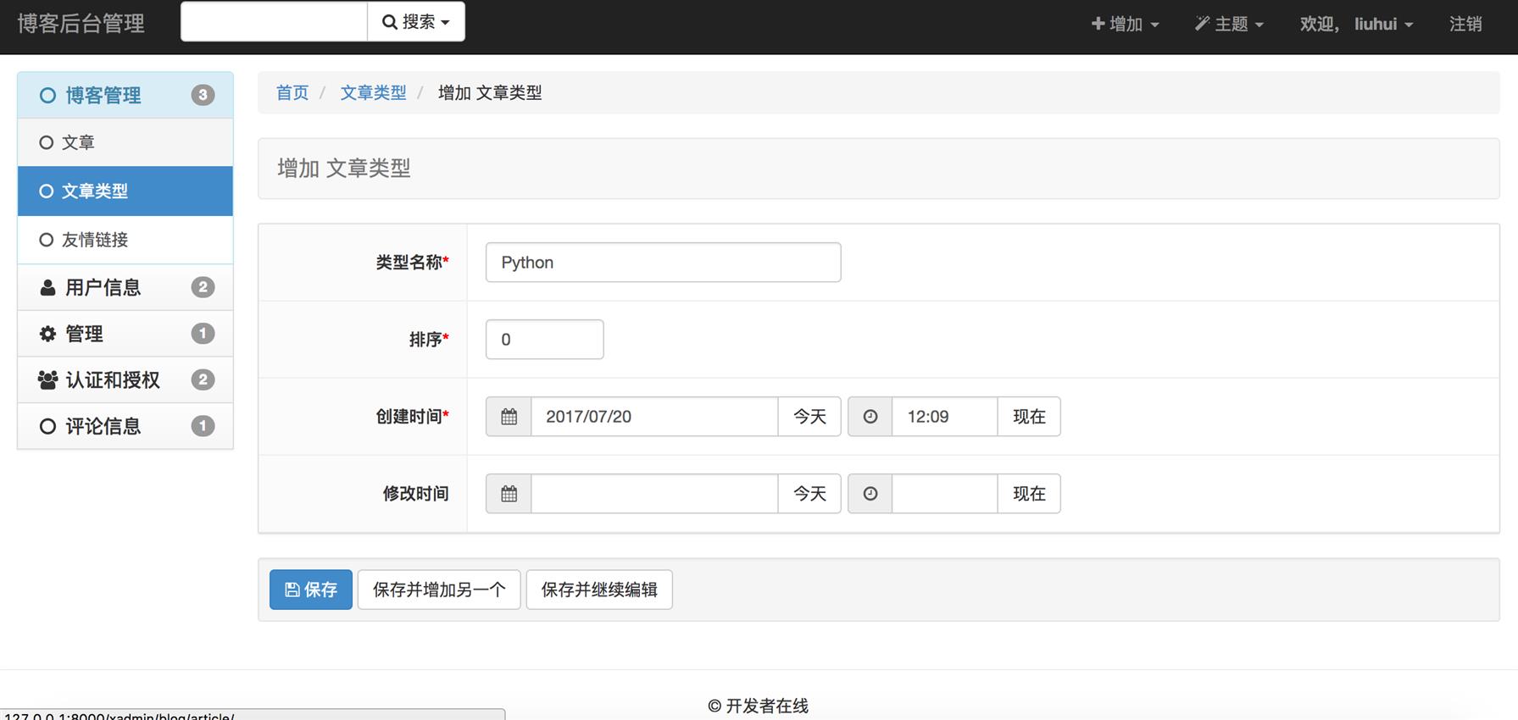Click calendar icon for 修改时间 date
Viewport: 1518px width, 720px height.
[x=509, y=494]
